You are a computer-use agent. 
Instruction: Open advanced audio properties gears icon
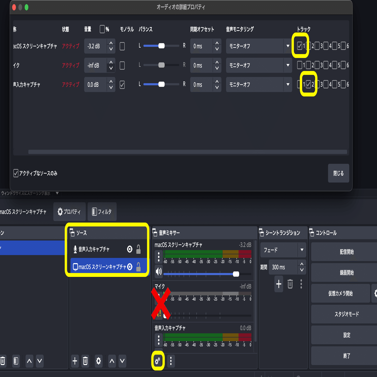point(158,361)
